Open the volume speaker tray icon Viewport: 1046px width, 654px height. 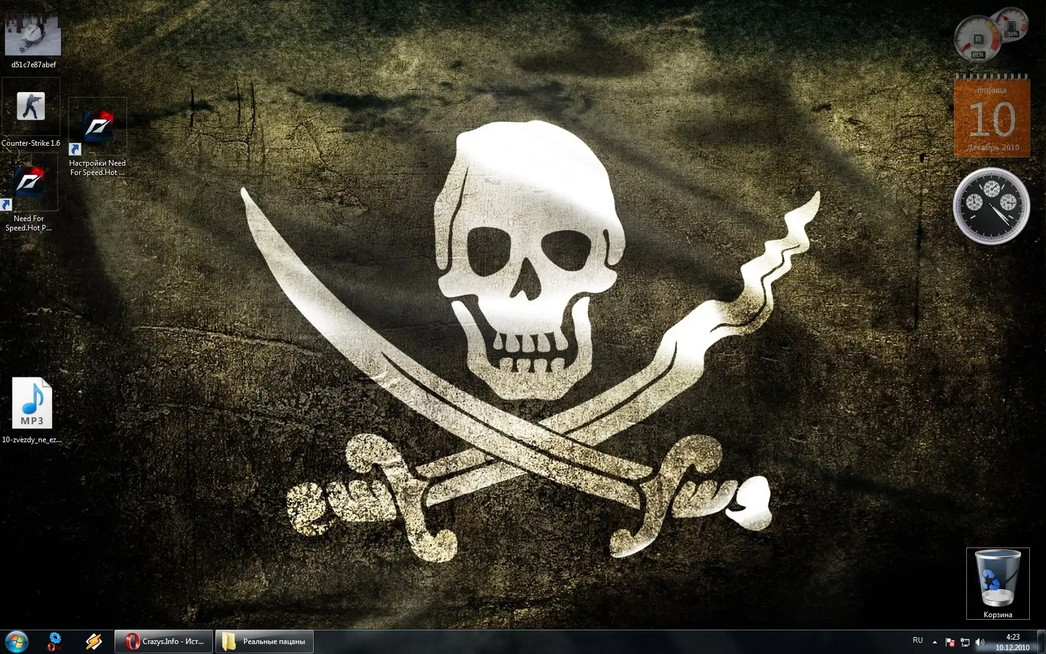(980, 642)
